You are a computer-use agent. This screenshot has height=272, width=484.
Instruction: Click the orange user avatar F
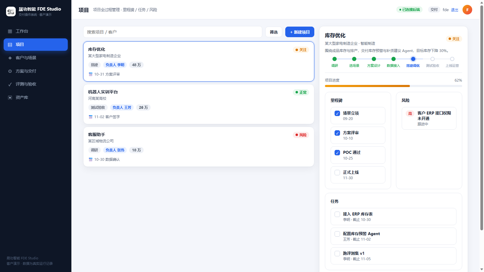(467, 10)
